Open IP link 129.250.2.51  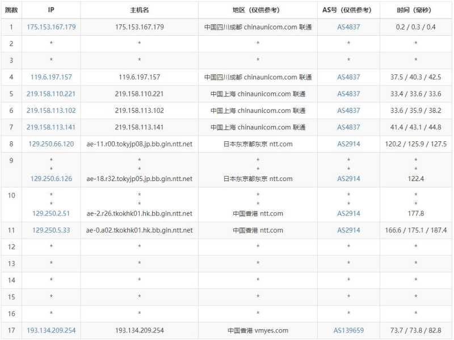click(51, 213)
